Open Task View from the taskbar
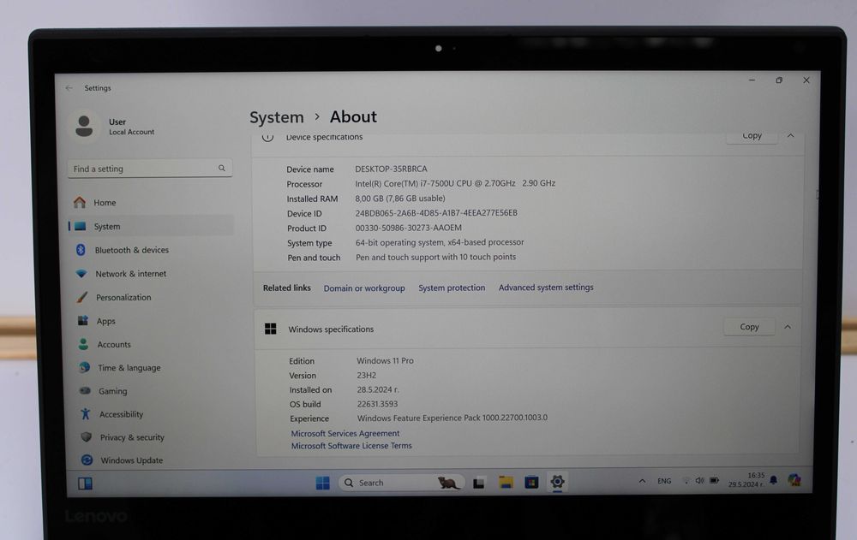The image size is (857, 540). coord(479,483)
